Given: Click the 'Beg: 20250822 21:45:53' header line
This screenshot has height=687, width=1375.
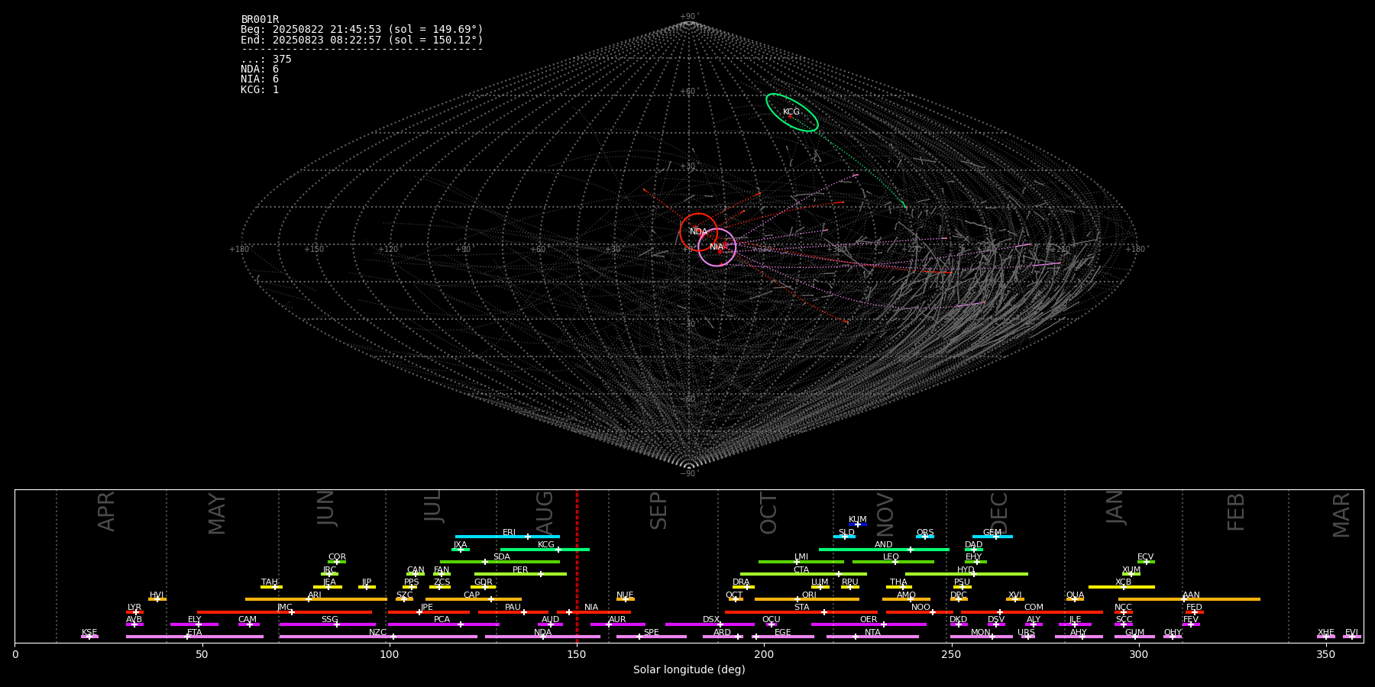Looking at the screenshot, I should [362, 30].
